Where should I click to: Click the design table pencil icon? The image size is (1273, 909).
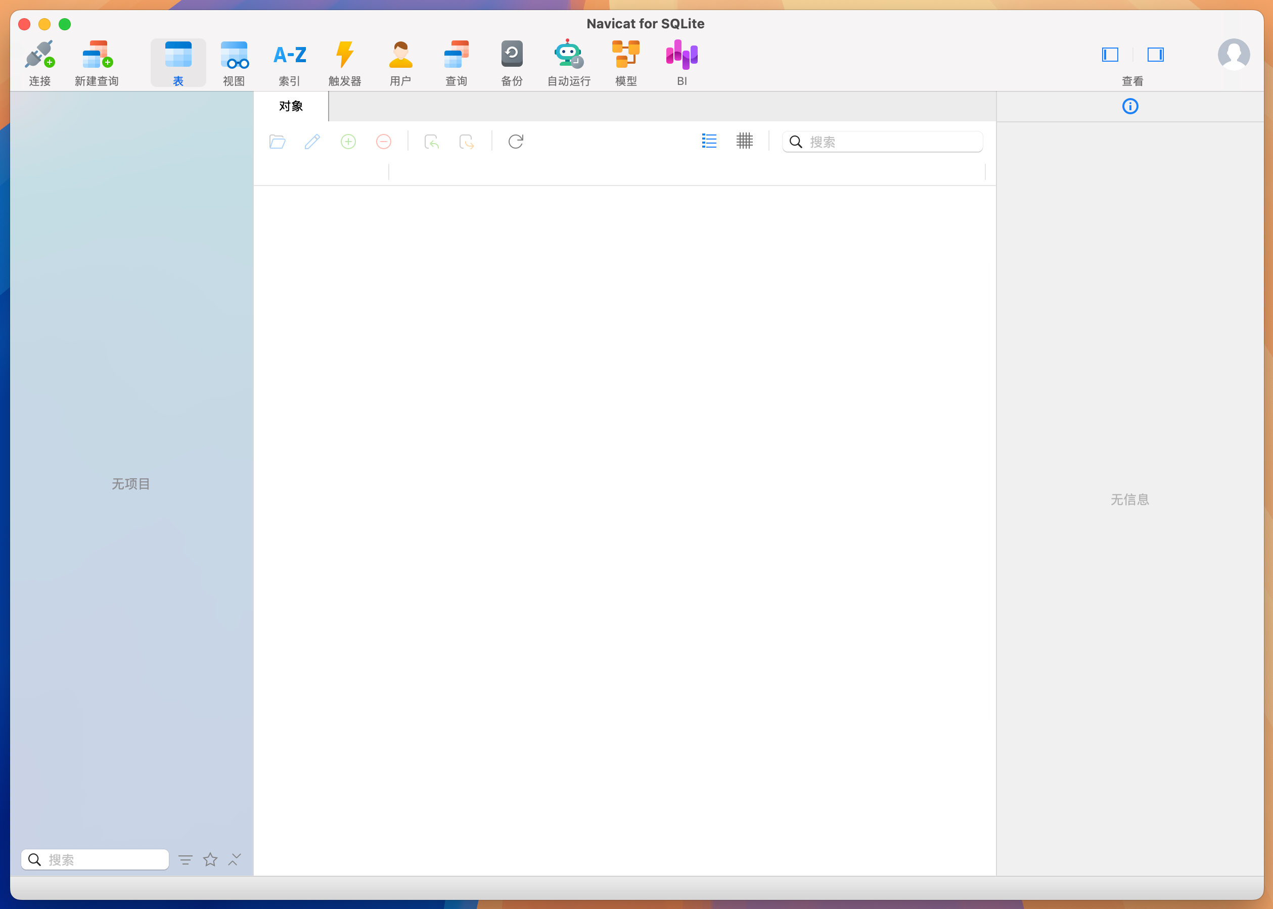click(x=312, y=142)
